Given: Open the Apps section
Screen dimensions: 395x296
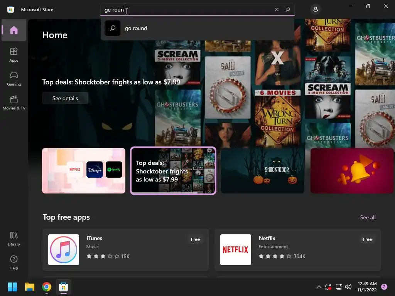Looking at the screenshot, I should (14, 55).
